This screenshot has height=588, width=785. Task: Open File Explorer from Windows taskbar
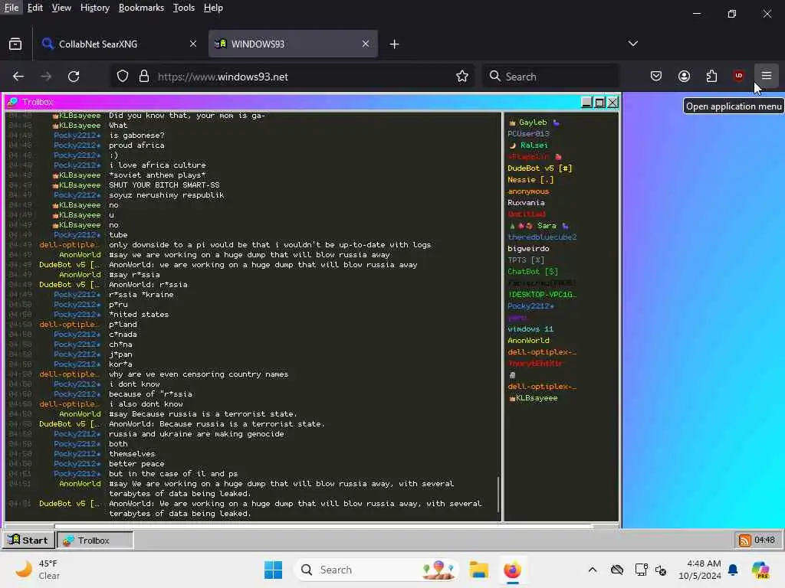tap(478, 570)
